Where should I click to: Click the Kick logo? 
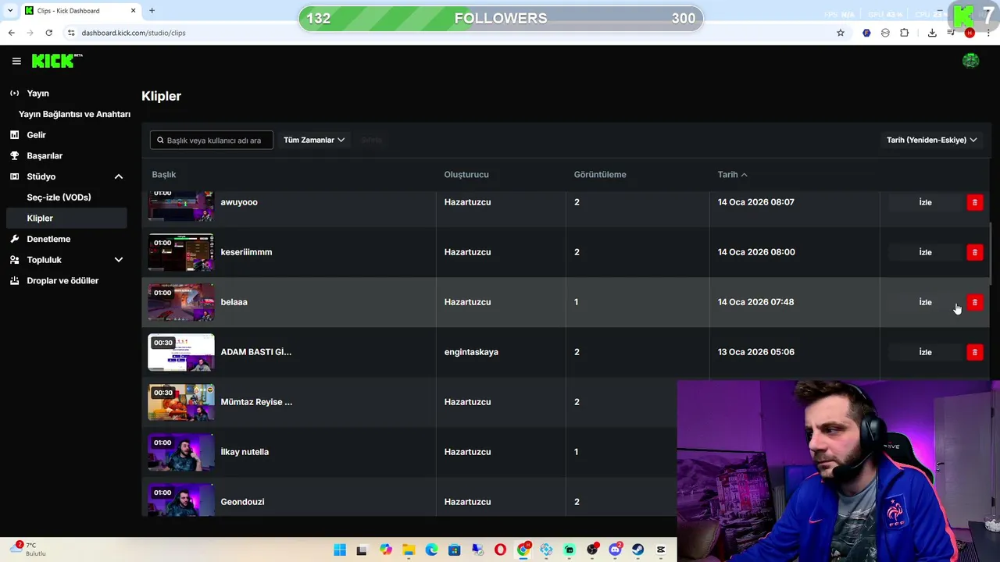point(56,61)
